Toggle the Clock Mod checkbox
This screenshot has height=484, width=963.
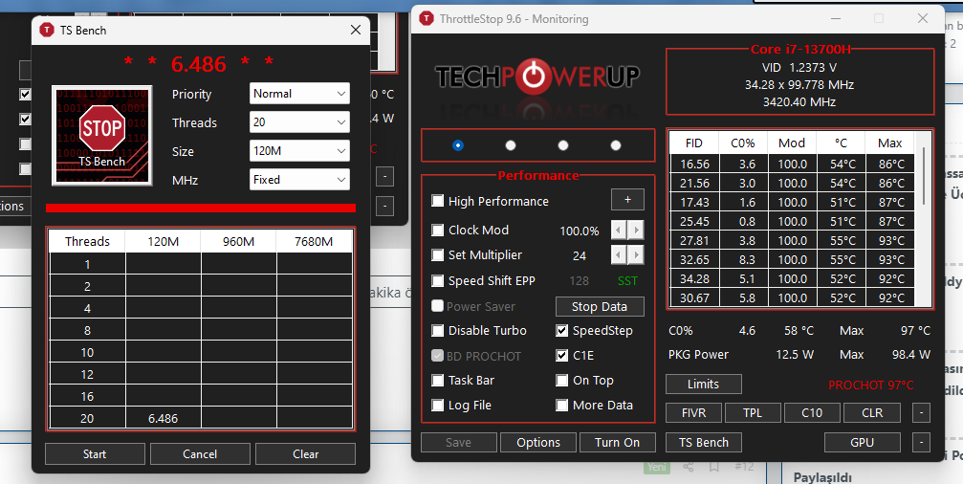(x=437, y=230)
